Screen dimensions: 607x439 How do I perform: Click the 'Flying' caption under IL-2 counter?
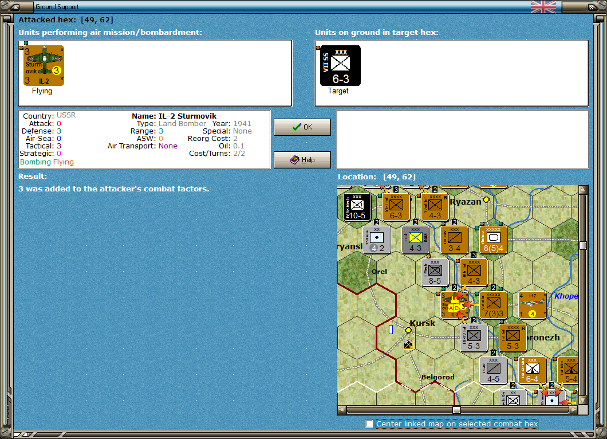point(42,91)
